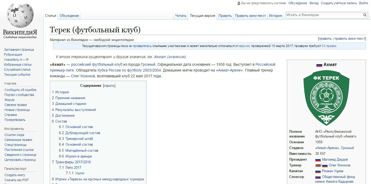Image resolution: width=371 pixels, height=184 pixels.
Task: Switch to the Статья tab
Action: coord(51,16)
